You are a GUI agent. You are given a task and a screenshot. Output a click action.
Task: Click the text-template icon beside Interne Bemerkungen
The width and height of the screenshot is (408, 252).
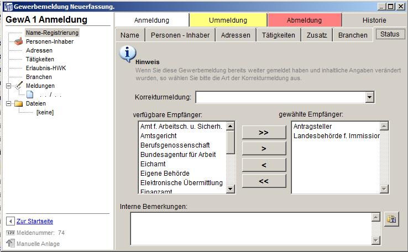pos(391,219)
